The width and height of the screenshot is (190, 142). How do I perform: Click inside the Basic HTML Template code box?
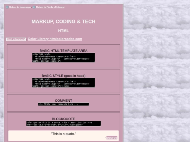[x=63, y=58]
